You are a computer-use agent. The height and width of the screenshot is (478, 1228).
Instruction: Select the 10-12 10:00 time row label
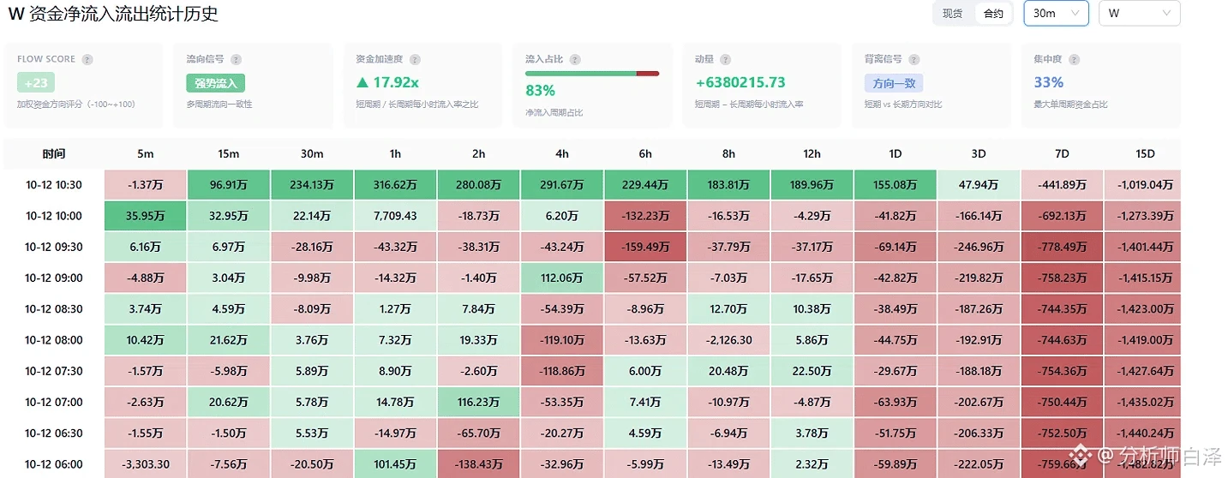tap(54, 216)
